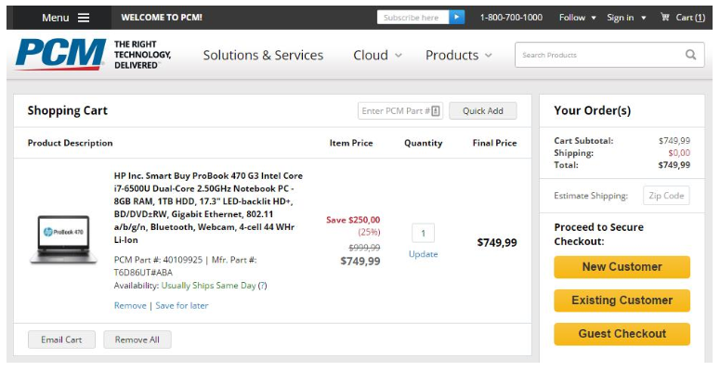Screen dimensions: 720x371
Task: Click the Zip Code input field
Action: pyautogui.click(x=666, y=196)
